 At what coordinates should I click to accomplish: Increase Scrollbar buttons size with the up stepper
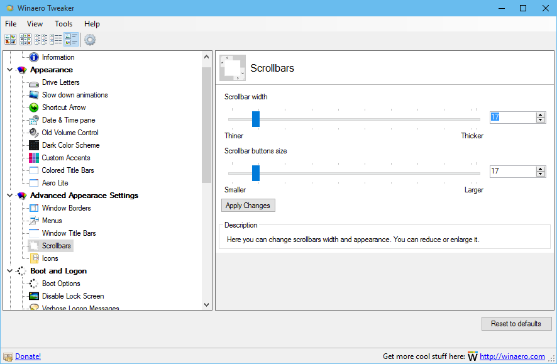(541, 168)
